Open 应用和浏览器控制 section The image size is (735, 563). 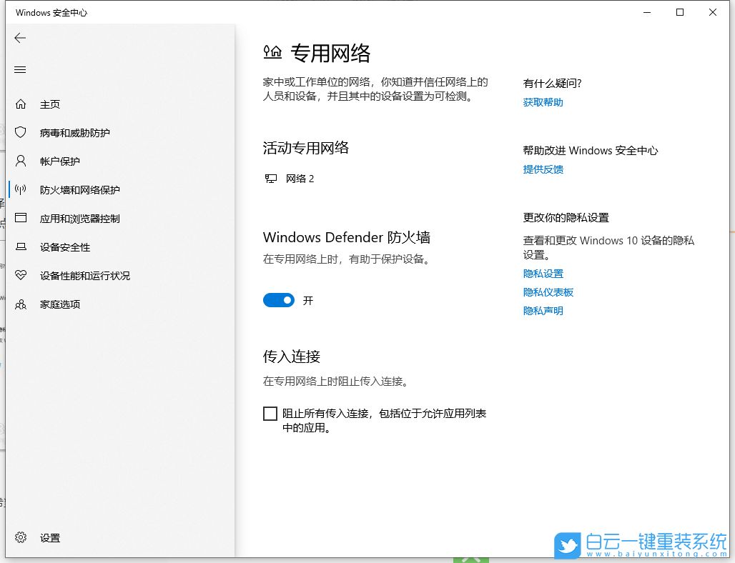tap(21, 218)
